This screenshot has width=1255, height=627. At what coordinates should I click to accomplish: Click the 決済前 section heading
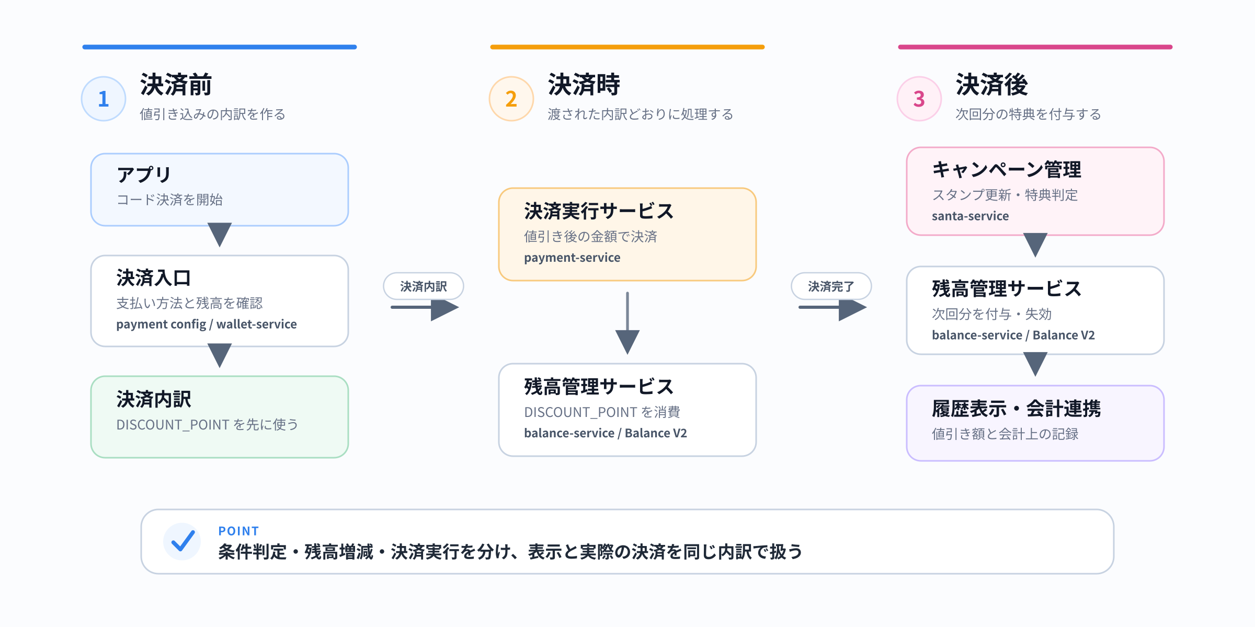(x=176, y=85)
